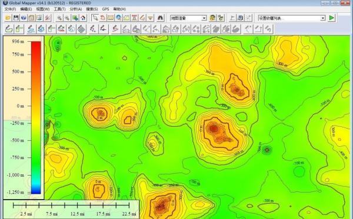Click the create area feature digitizer icon
The width and height of the screenshot is (353, 219).
tap(9, 29)
